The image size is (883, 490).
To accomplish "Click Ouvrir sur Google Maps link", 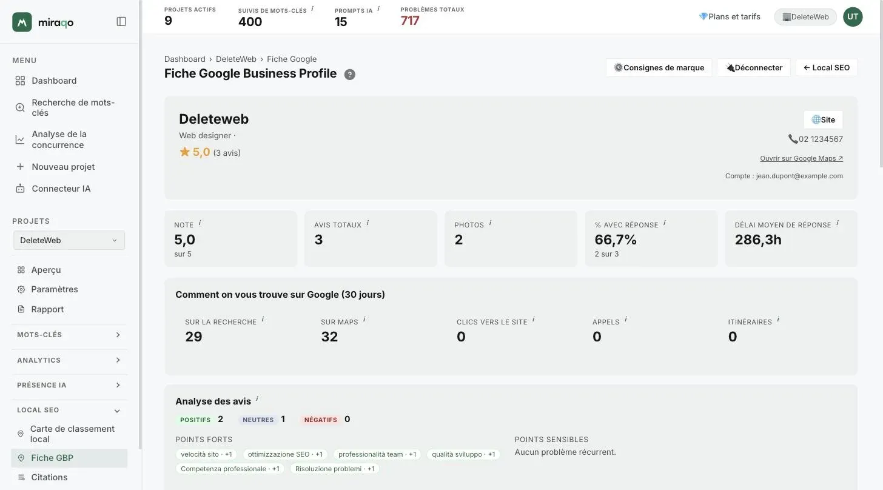I will (801, 158).
